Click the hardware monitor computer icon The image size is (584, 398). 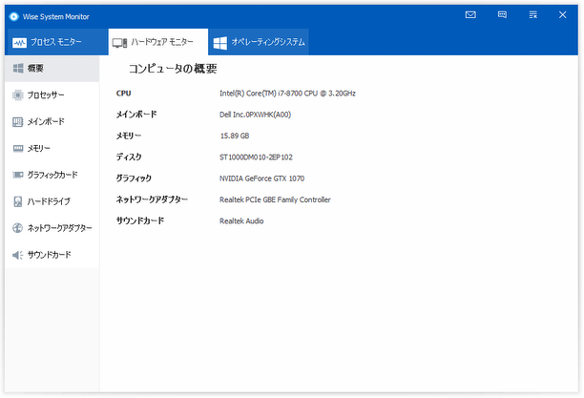tap(120, 43)
